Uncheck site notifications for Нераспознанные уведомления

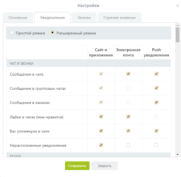click(101, 145)
